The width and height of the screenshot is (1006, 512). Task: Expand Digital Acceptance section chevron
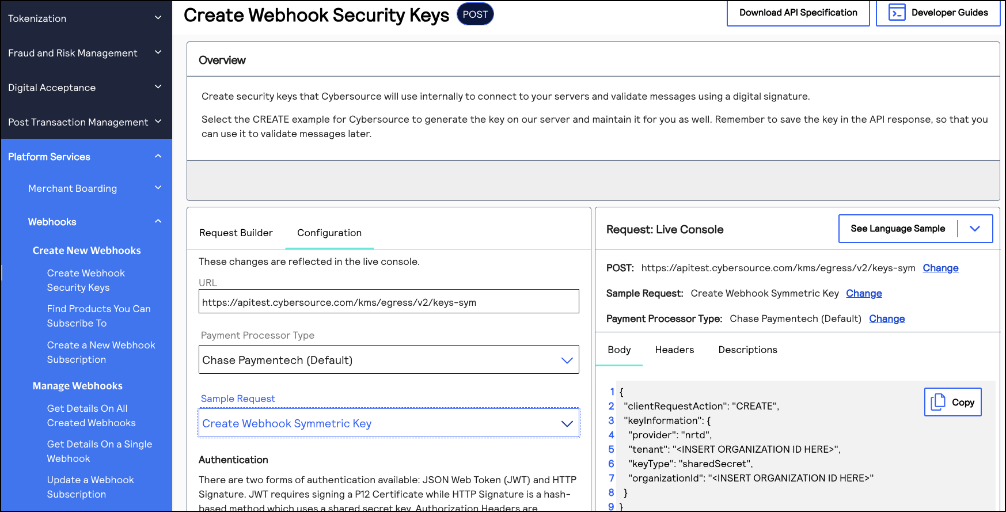(158, 87)
